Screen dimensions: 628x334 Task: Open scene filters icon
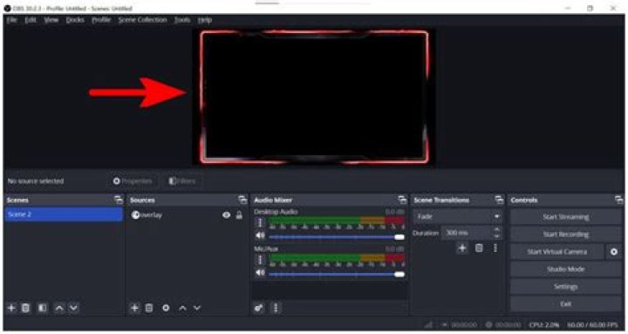point(43,308)
